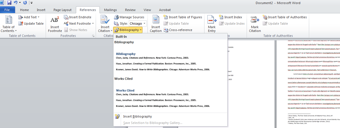Click the Mark Entry button

tap(212, 24)
